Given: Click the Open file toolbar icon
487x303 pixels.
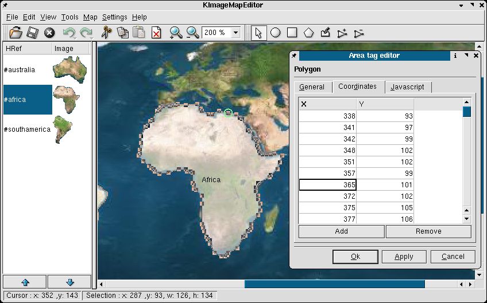Looking at the screenshot, I should click(16, 33).
